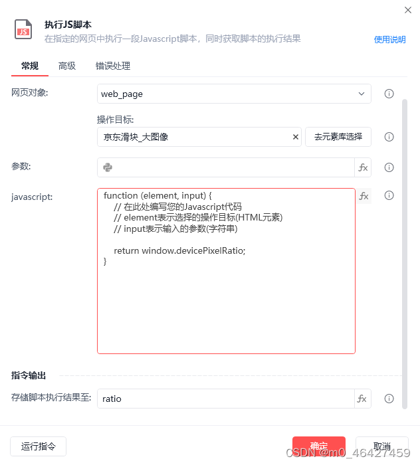Click info icon next to 参数 field

389,167
